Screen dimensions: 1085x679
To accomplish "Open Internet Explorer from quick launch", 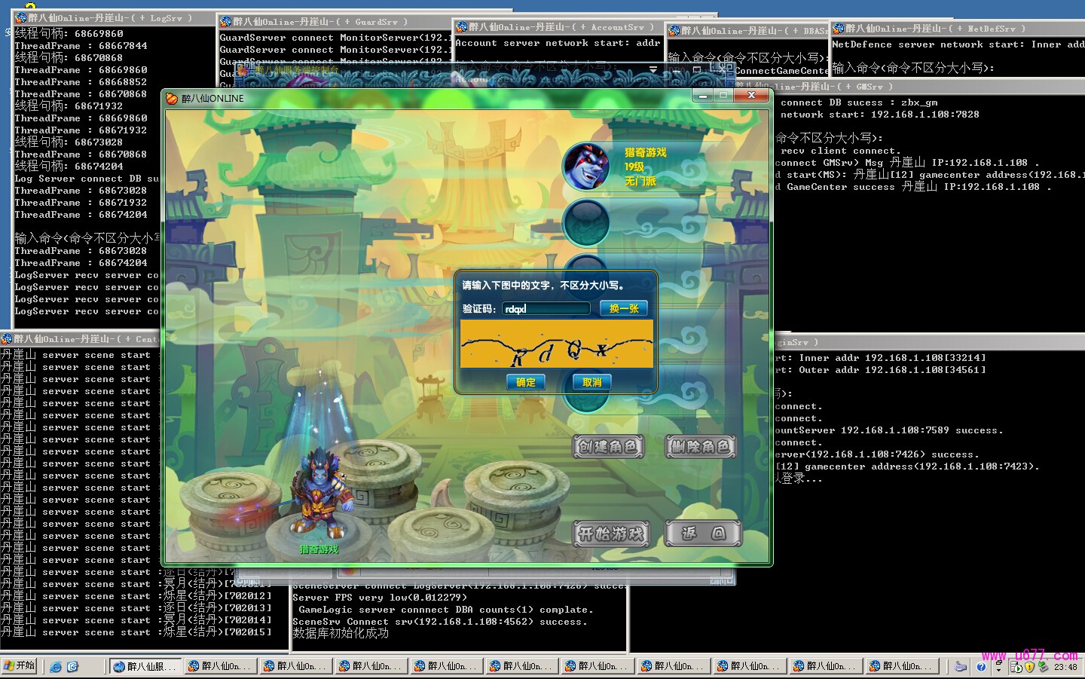I will coord(56,666).
